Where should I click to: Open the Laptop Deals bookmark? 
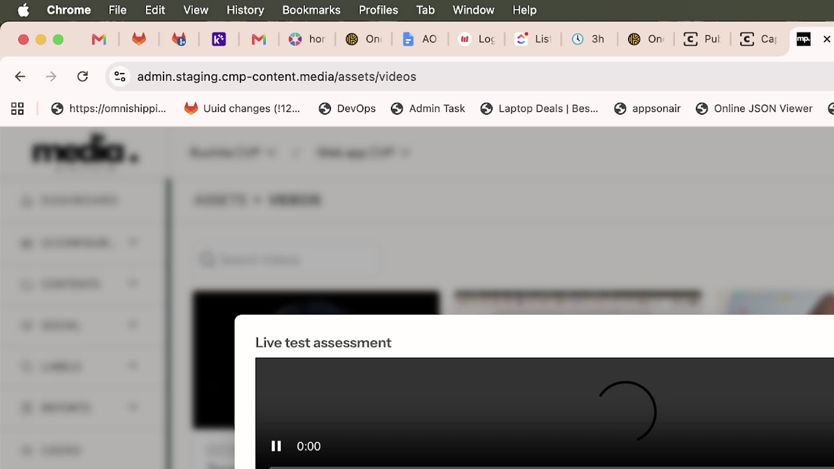tap(539, 109)
